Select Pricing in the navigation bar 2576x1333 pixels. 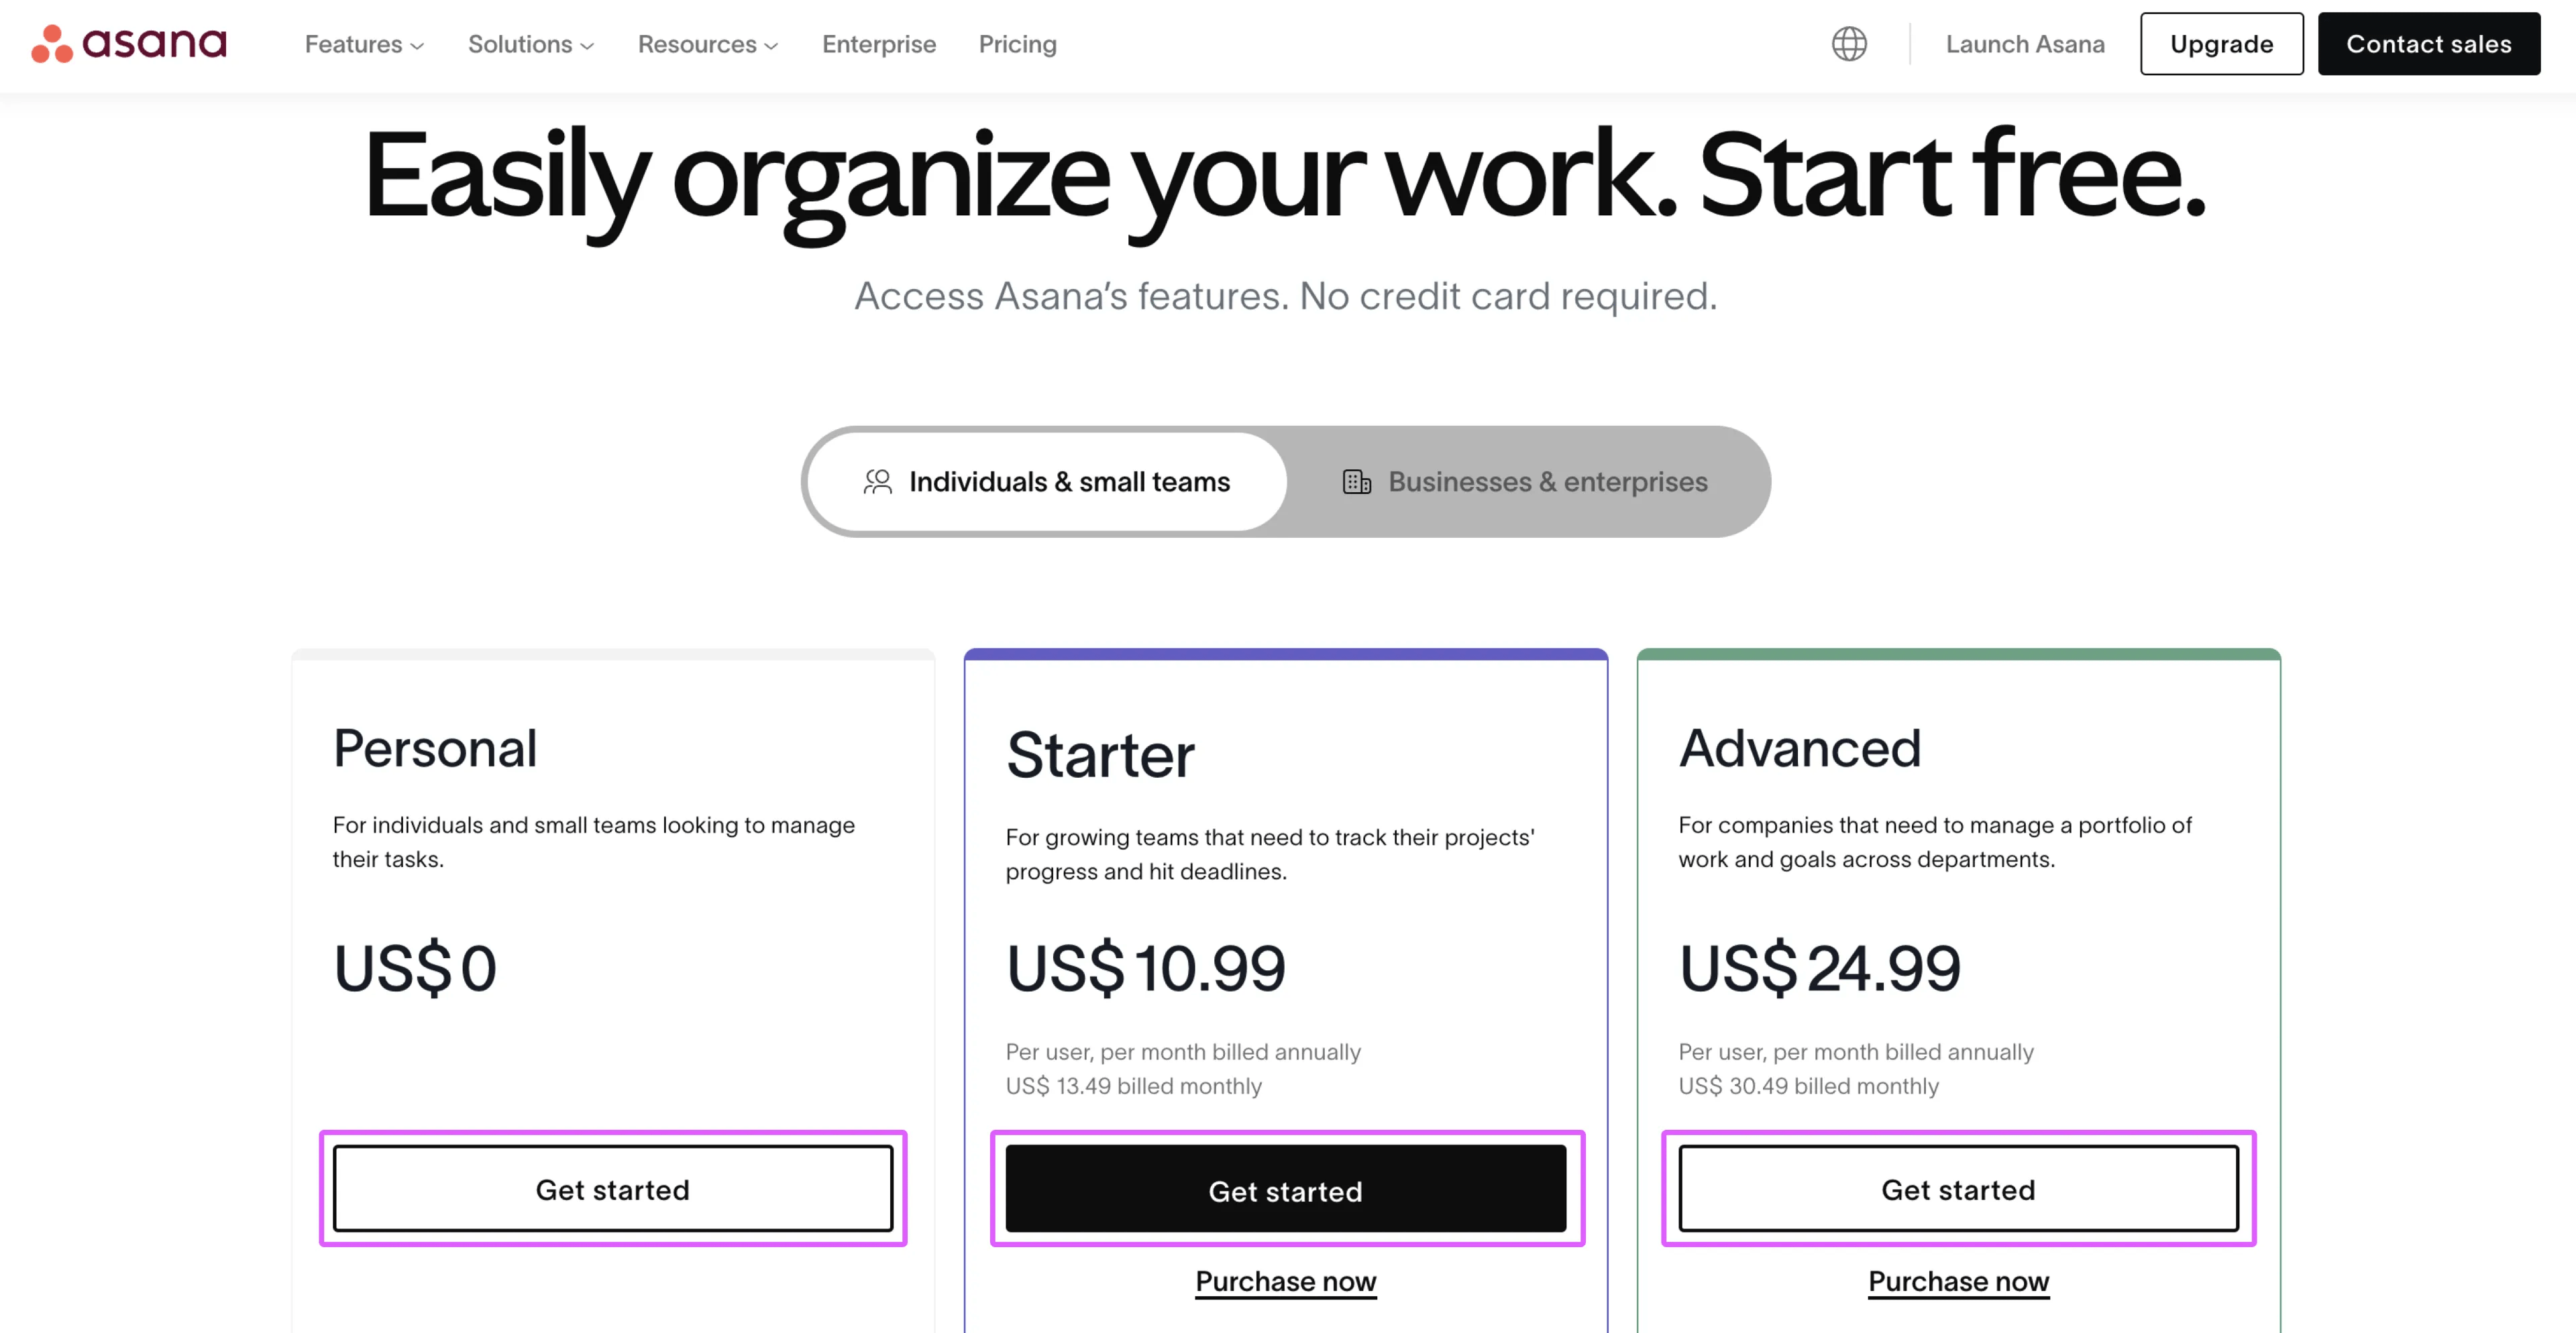1017,44
